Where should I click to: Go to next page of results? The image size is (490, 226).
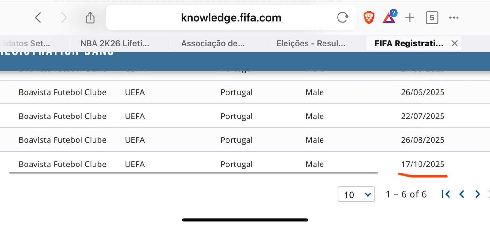pos(478,194)
